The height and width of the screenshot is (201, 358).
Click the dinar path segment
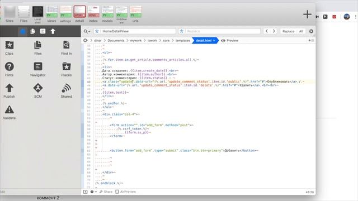[x=98, y=40]
